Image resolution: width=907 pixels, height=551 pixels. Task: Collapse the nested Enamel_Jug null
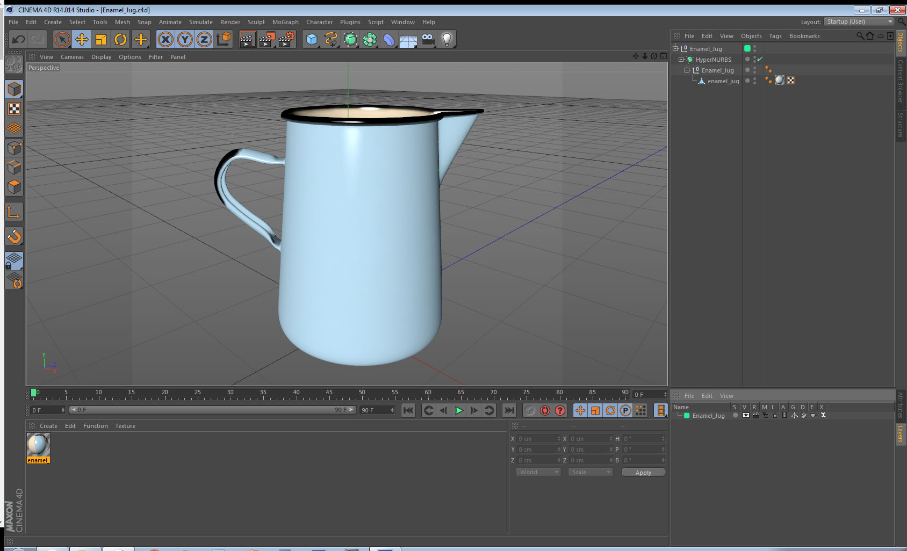pyautogui.click(x=687, y=70)
